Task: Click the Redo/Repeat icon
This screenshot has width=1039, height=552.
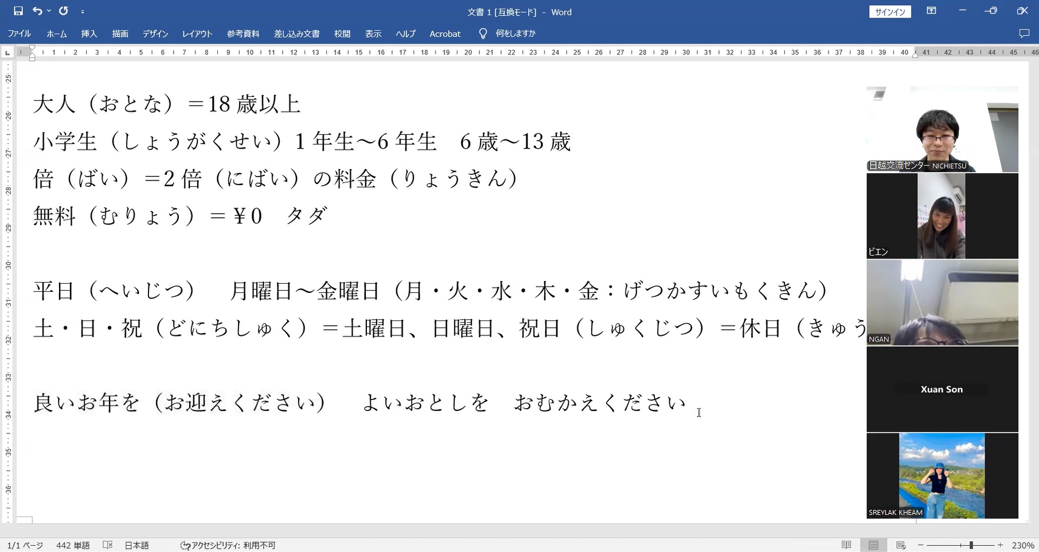Action: 63,11
